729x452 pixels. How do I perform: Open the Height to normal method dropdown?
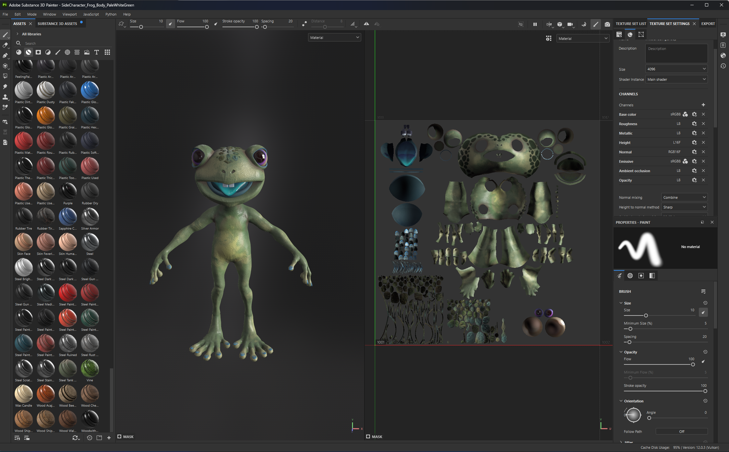coord(684,207)
